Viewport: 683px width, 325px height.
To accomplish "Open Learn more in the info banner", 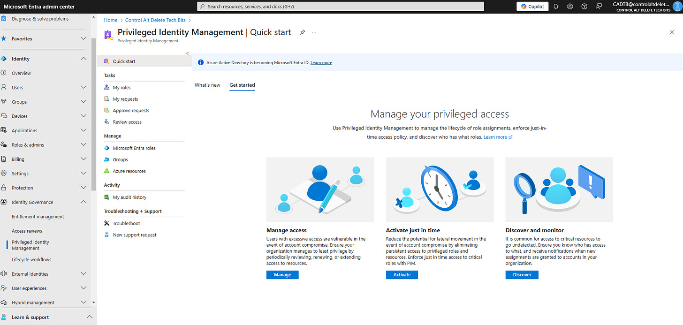I will [321, 62].
